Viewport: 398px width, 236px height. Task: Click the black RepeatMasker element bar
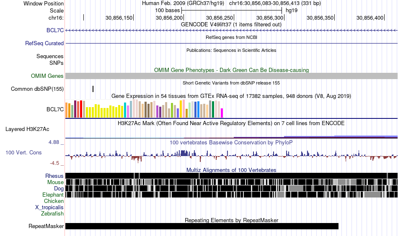click(202, 226)
